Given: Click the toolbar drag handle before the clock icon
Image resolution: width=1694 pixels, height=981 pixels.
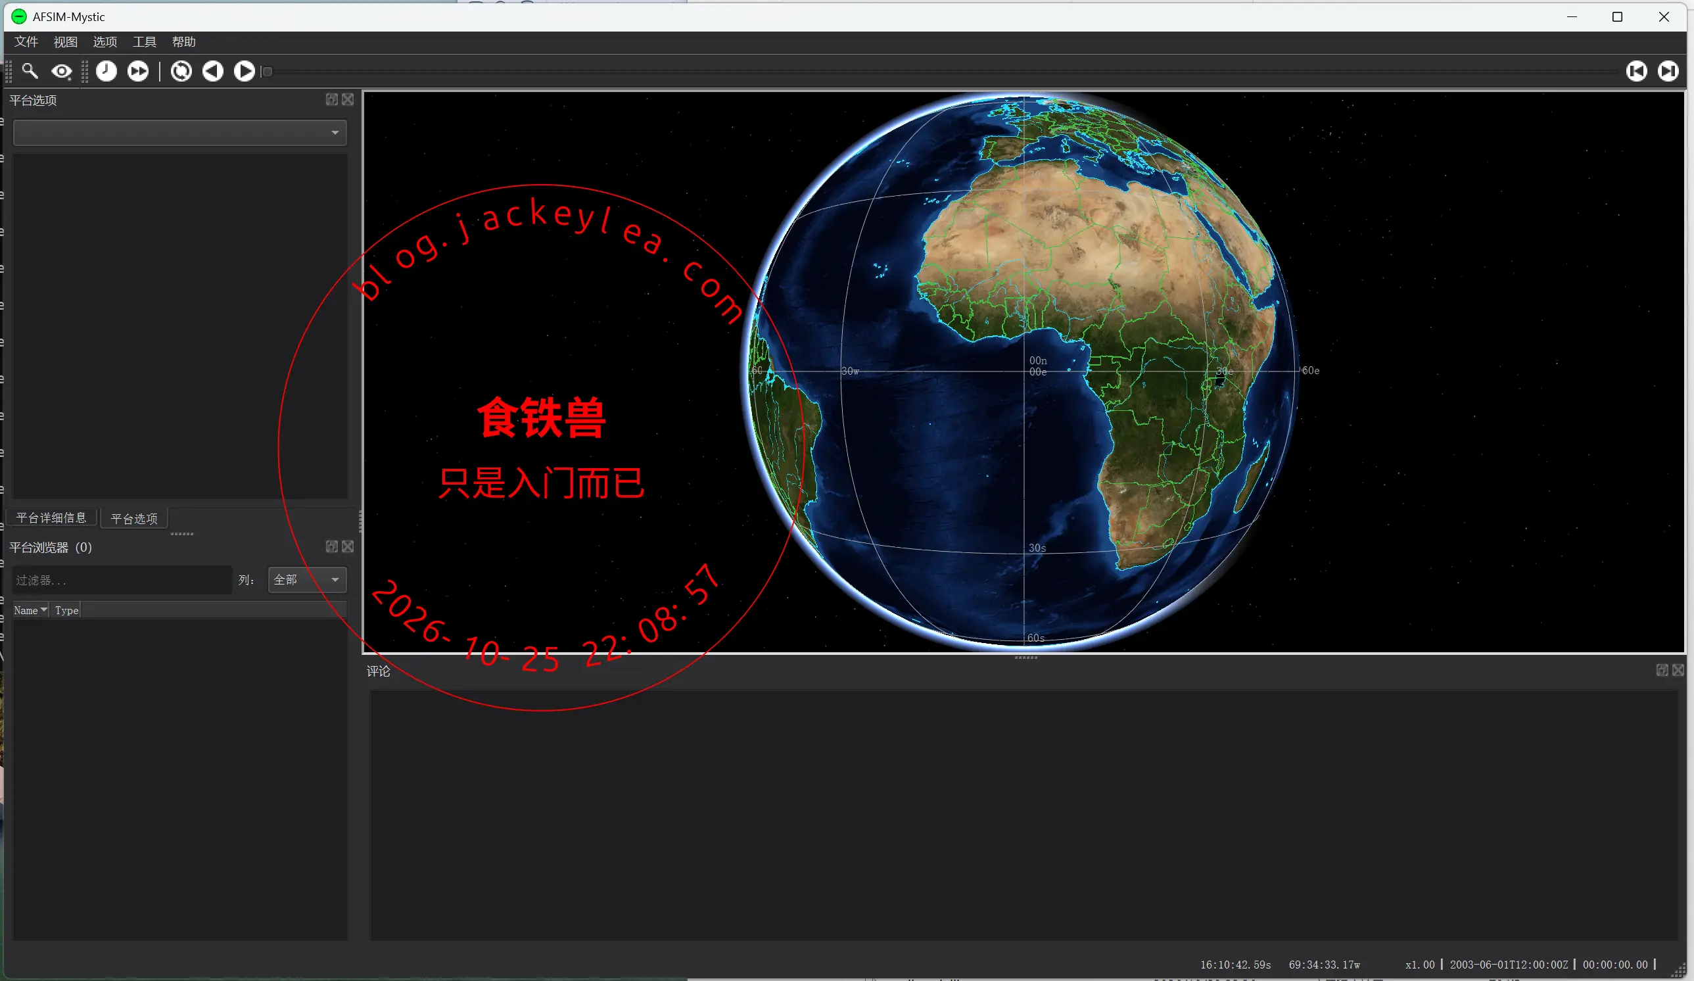Looking at the screenshot, I should 85,71.
